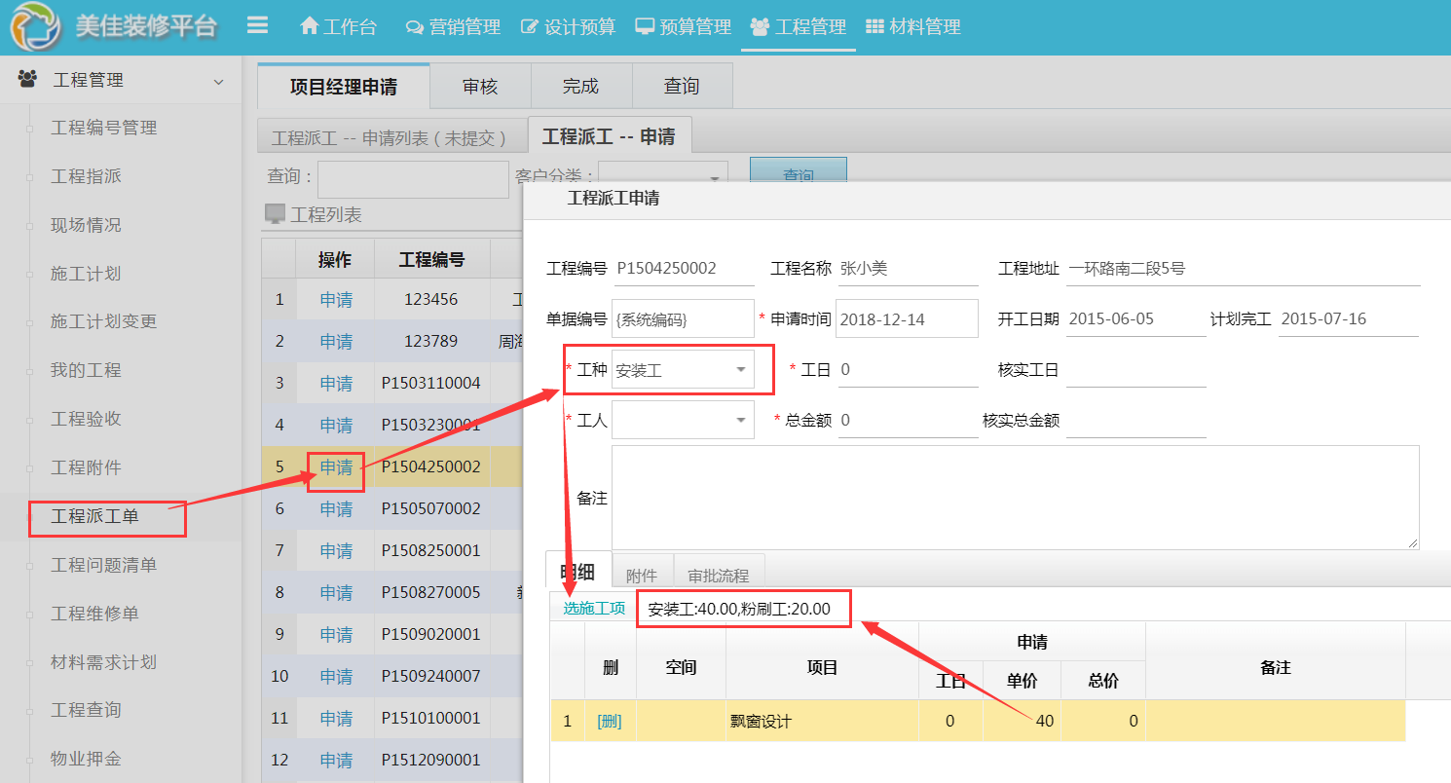
Task: Click [删] to delete 飘窗设计 row
Action: coord(610,722)
